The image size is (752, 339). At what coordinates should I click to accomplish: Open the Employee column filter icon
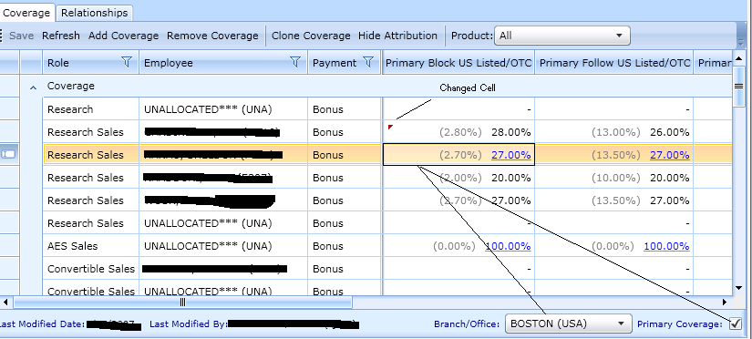[x=295, y=62]
